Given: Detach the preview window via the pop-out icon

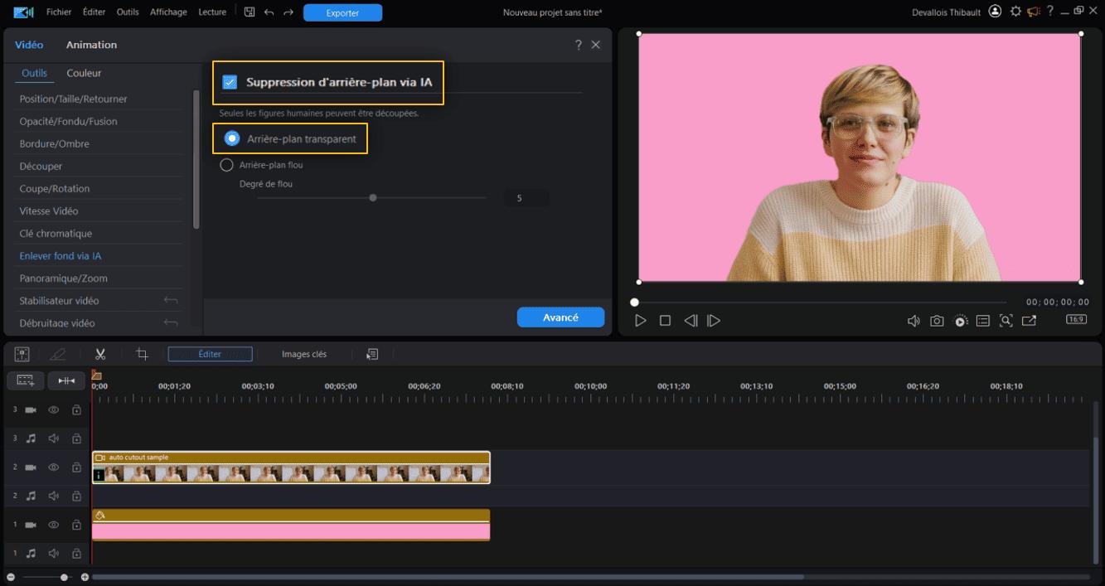Looking at the screenshot, I should (1030, 320).
